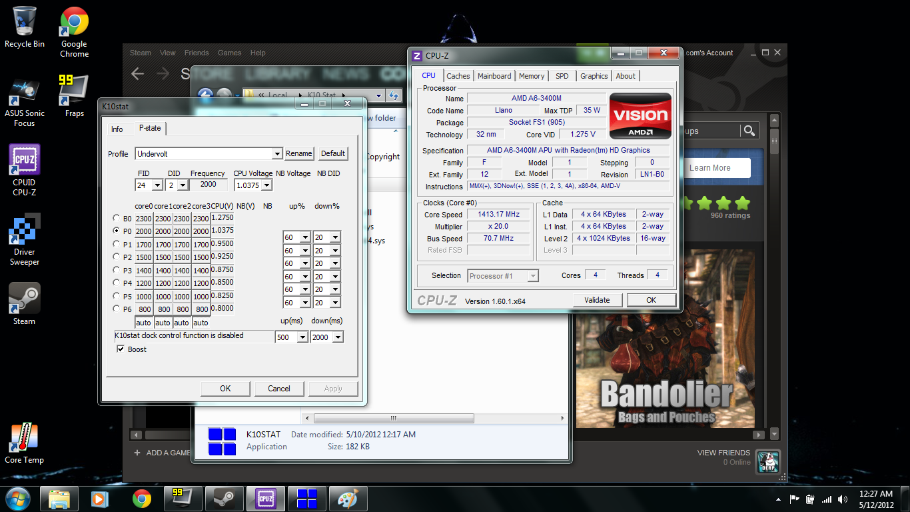Click the Steam store search magnifier

click(x=749, y=131)
